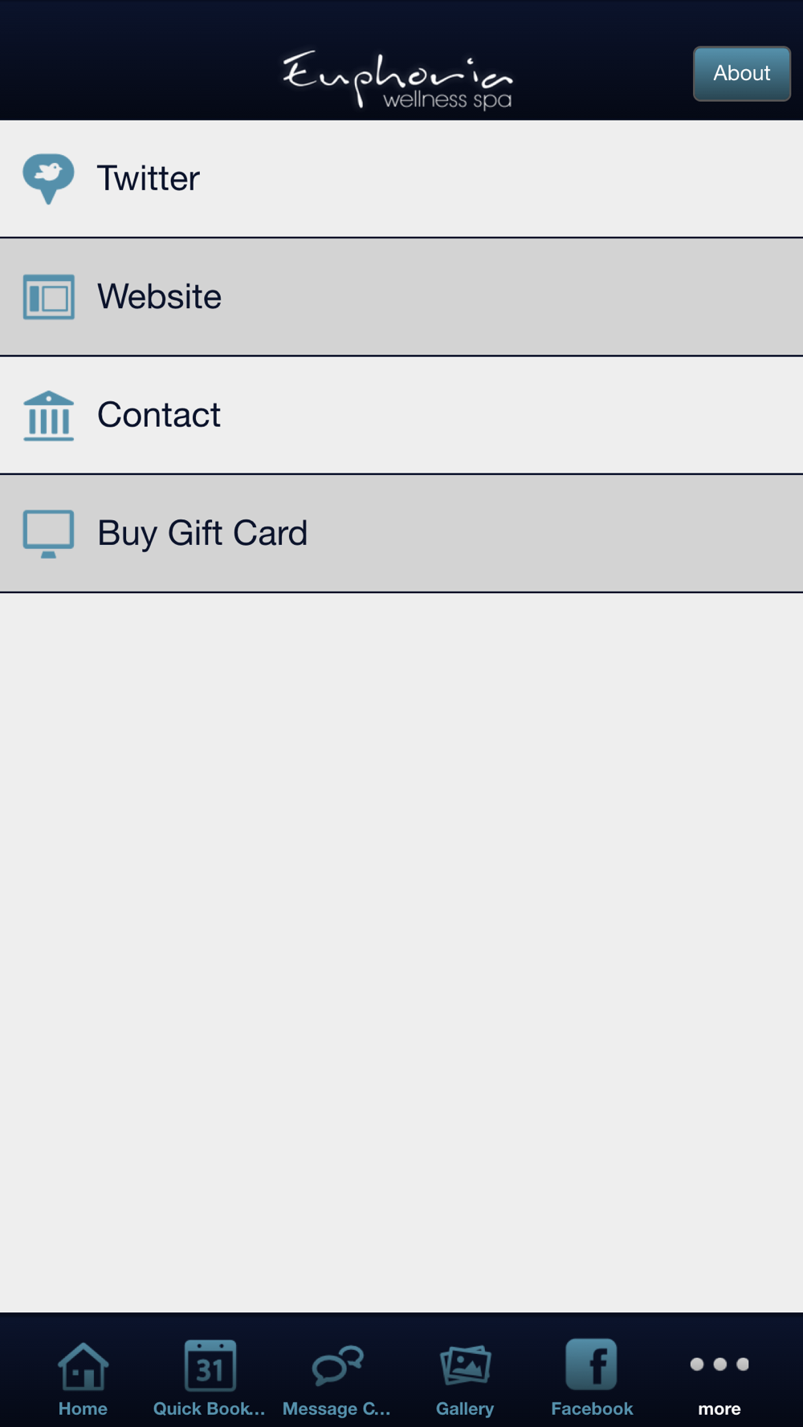This screenshot has width=803, height=1427.
Task: Open the About button
Action: point(742,73)
